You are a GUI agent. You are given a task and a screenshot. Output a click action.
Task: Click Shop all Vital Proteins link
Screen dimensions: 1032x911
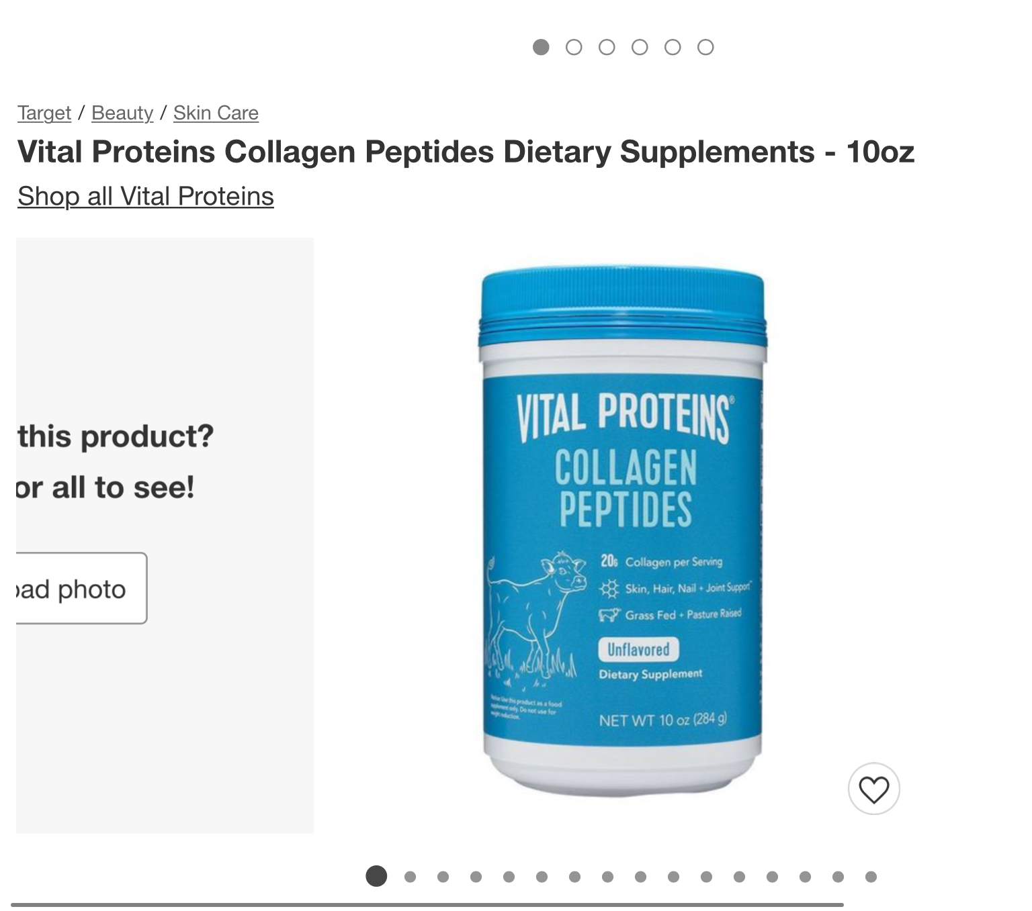pyautogui.click(x=146, y=197)
